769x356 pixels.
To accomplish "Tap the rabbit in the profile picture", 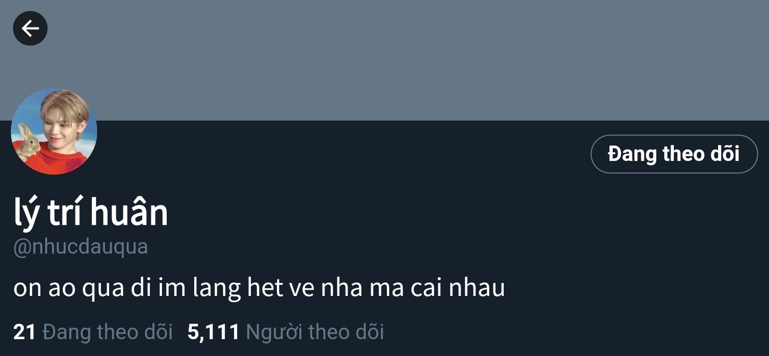I will (28, 141).
